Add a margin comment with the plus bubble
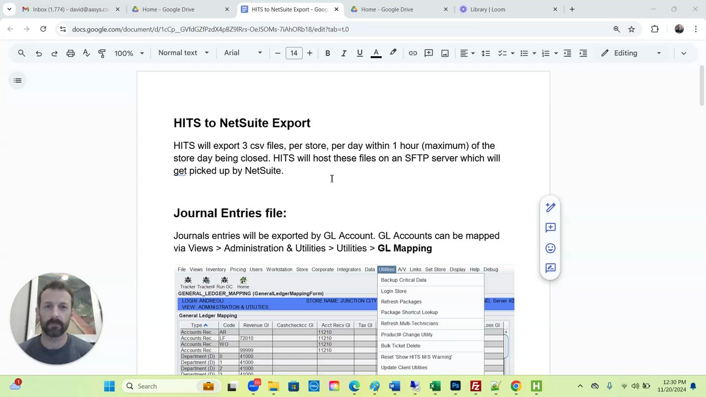The image size is (706, 397). point(550,228)
